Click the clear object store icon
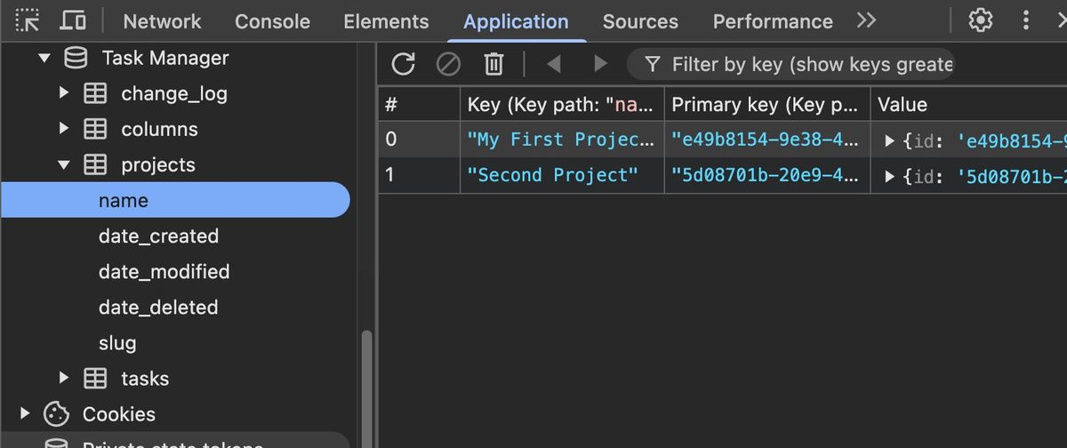The width and height of the screenshot is (1067, 448). 448,63
